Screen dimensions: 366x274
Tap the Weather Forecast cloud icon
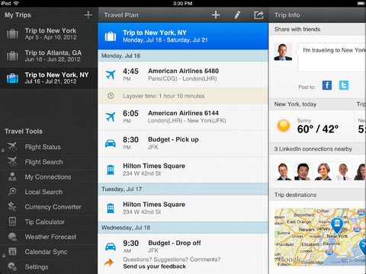click(12, 237)
